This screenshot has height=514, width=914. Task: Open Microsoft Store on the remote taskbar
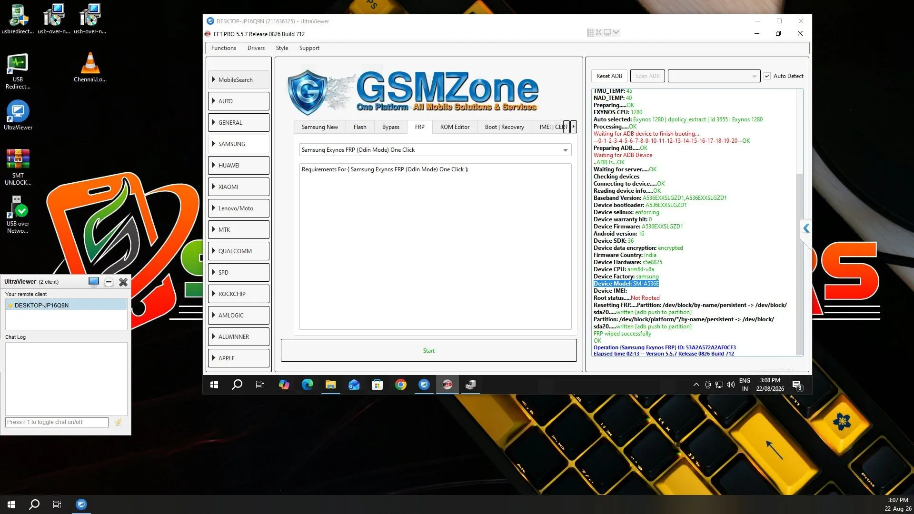[x=377, y=385]
